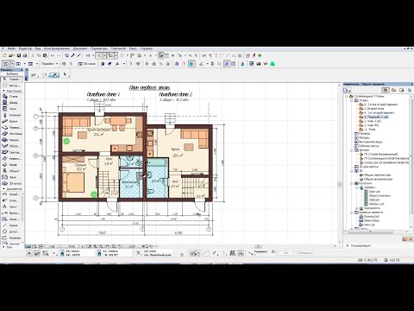Open the Конструирование menu

pyautogui.click(x=57, y=48)
